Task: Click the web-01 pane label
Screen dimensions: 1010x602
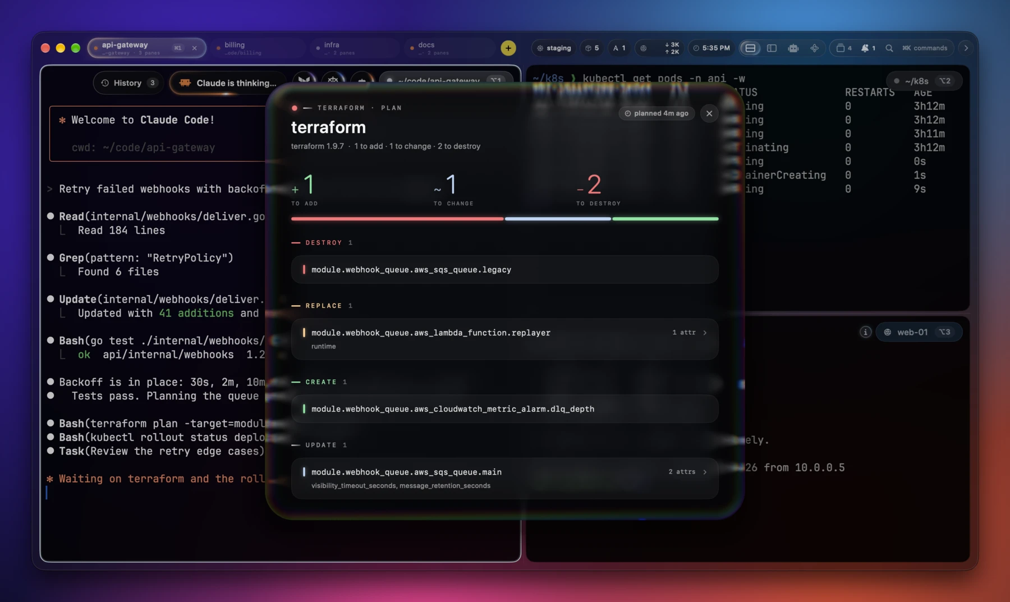Action: tap(919, 332)
